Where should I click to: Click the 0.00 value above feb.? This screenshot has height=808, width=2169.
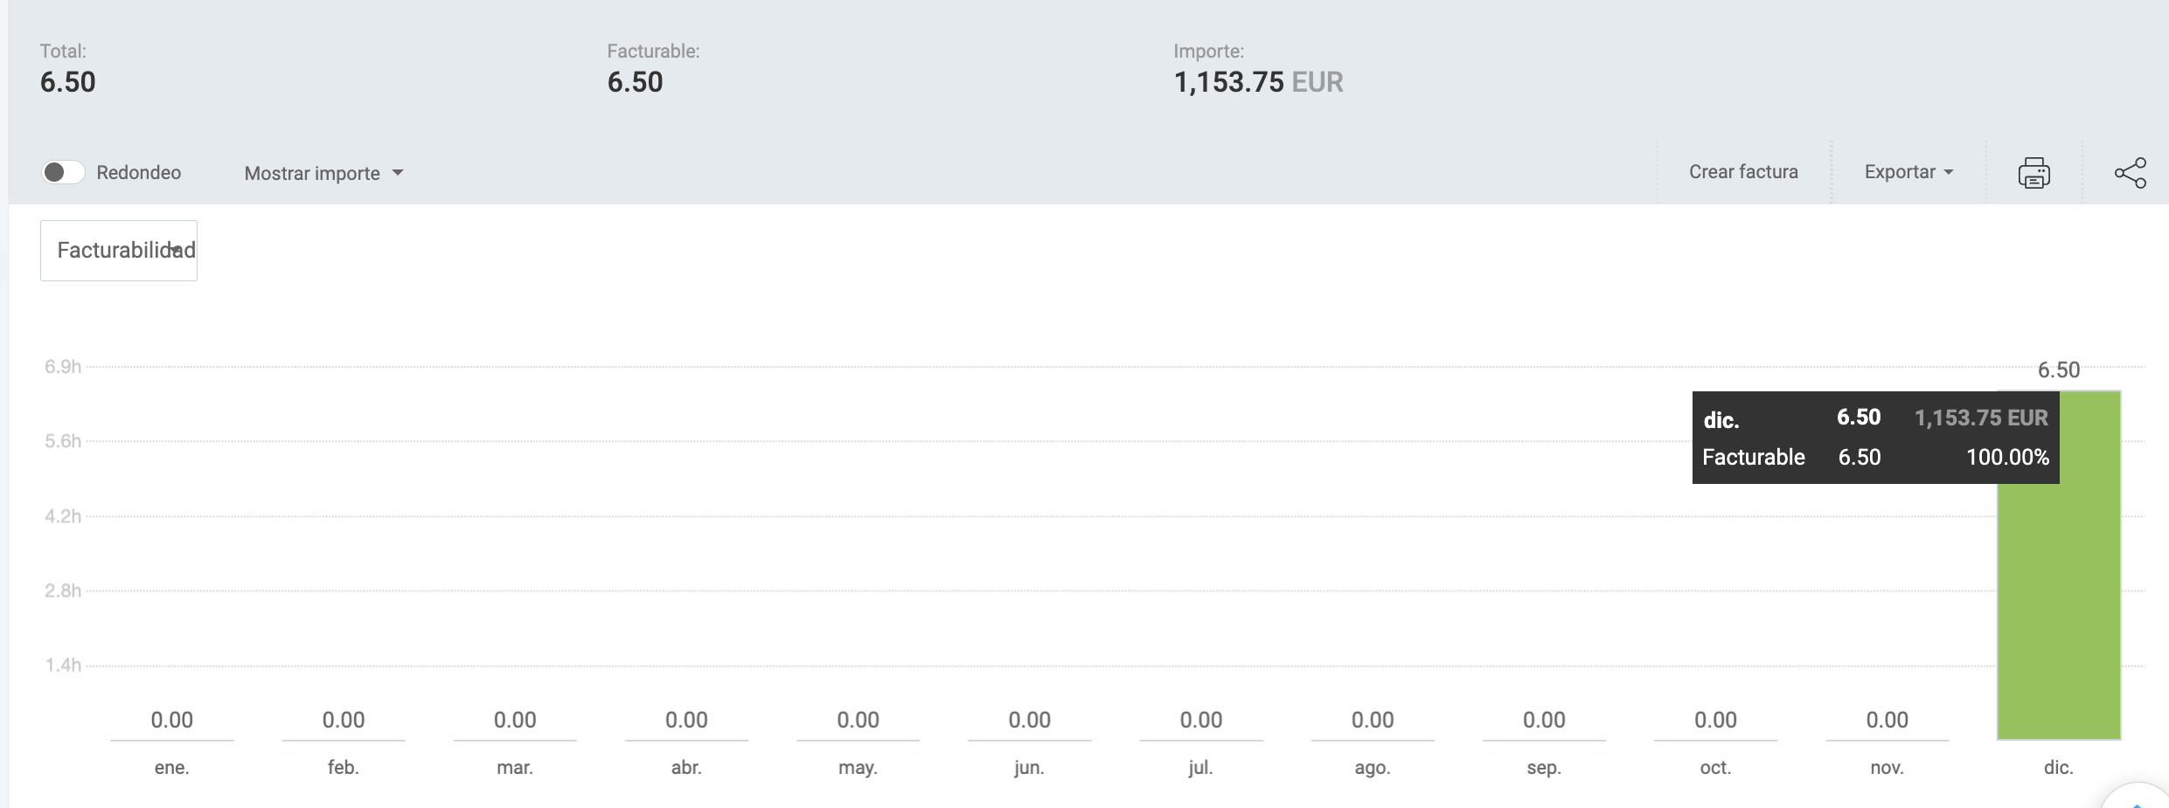pos(343,720)
